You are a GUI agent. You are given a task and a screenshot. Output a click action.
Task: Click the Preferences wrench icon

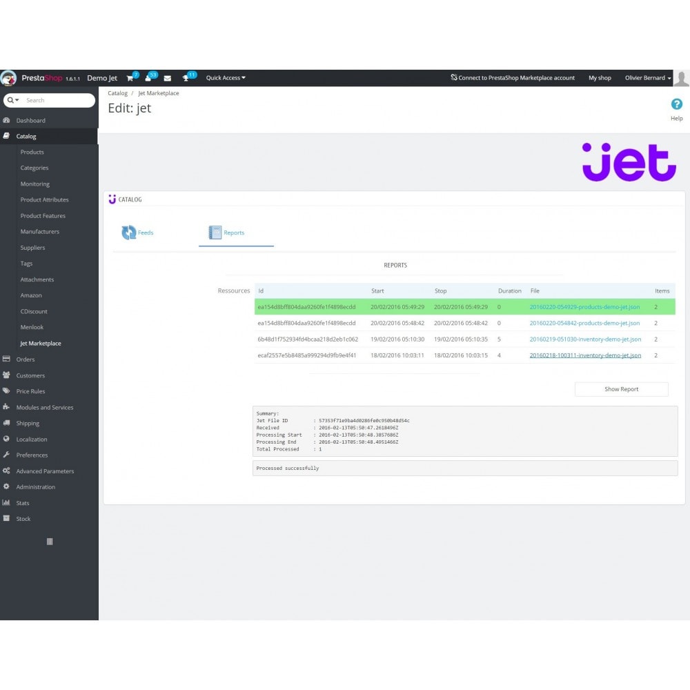pyautogui.click(x=7, y=455)
